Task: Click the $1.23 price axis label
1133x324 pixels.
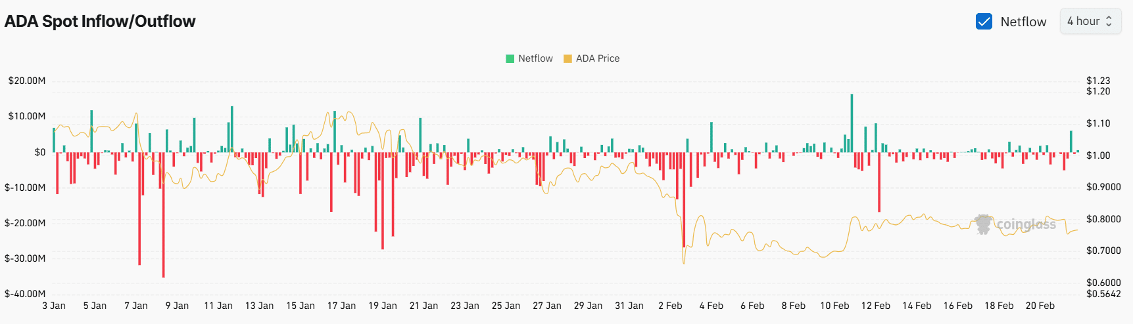Action: [x=1097, y=81]
